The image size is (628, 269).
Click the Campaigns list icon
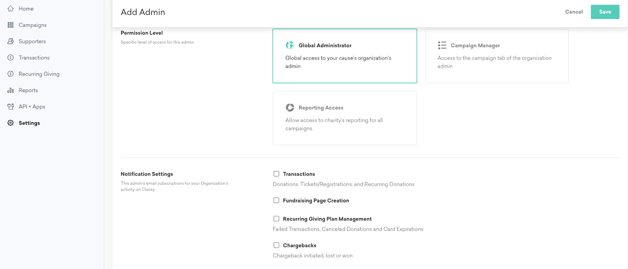[x=11, y=25]
